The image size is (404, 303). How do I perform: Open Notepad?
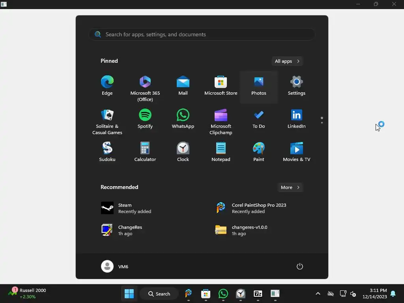(x=221, y=152)
